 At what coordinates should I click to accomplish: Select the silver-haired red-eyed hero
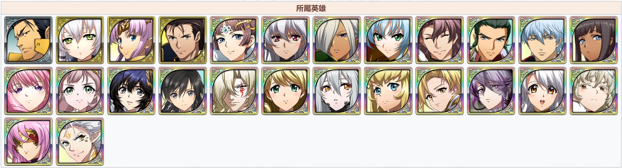coord(285,40)
